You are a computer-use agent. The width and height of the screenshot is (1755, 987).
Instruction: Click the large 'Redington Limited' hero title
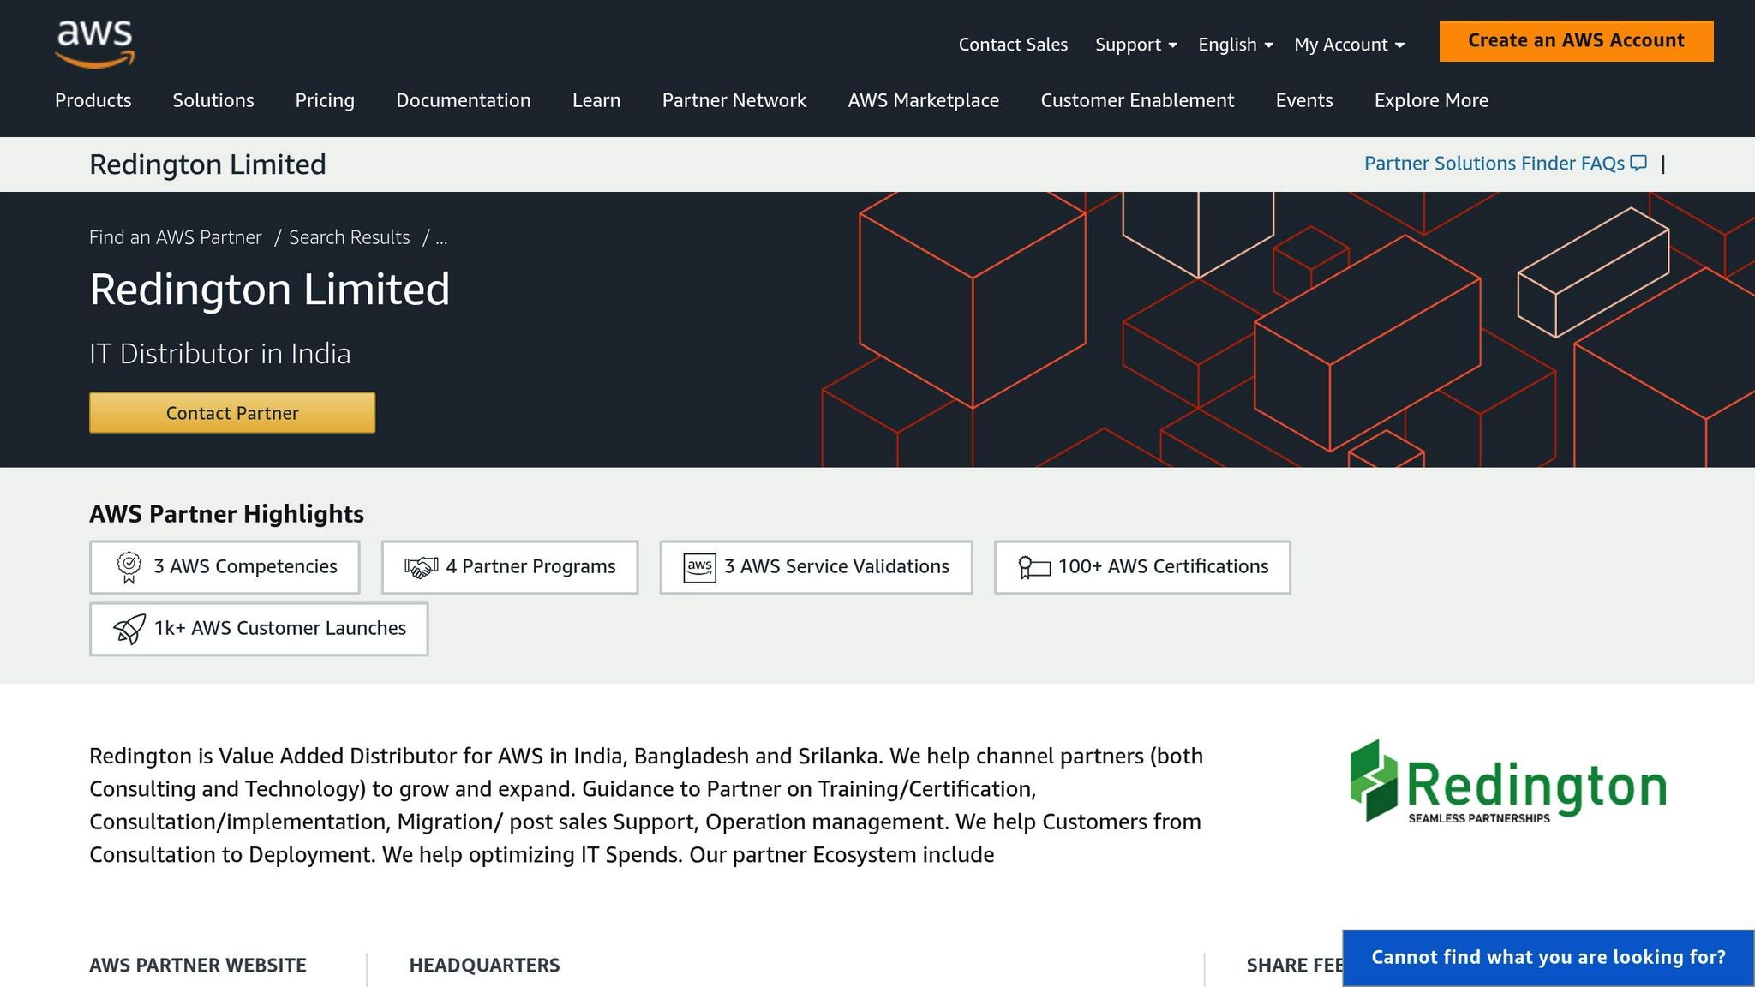[x=270, y=290]
